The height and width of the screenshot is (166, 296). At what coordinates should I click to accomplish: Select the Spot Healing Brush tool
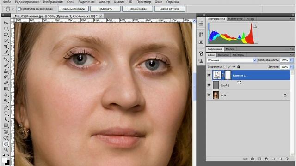(6, 59)
